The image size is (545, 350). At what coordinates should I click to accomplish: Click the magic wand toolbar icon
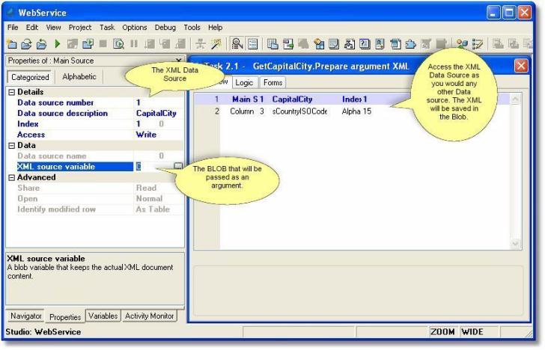pyautogui.click(x=217, y=45)
